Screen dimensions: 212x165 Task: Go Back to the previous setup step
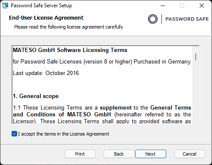coord(119,154)
